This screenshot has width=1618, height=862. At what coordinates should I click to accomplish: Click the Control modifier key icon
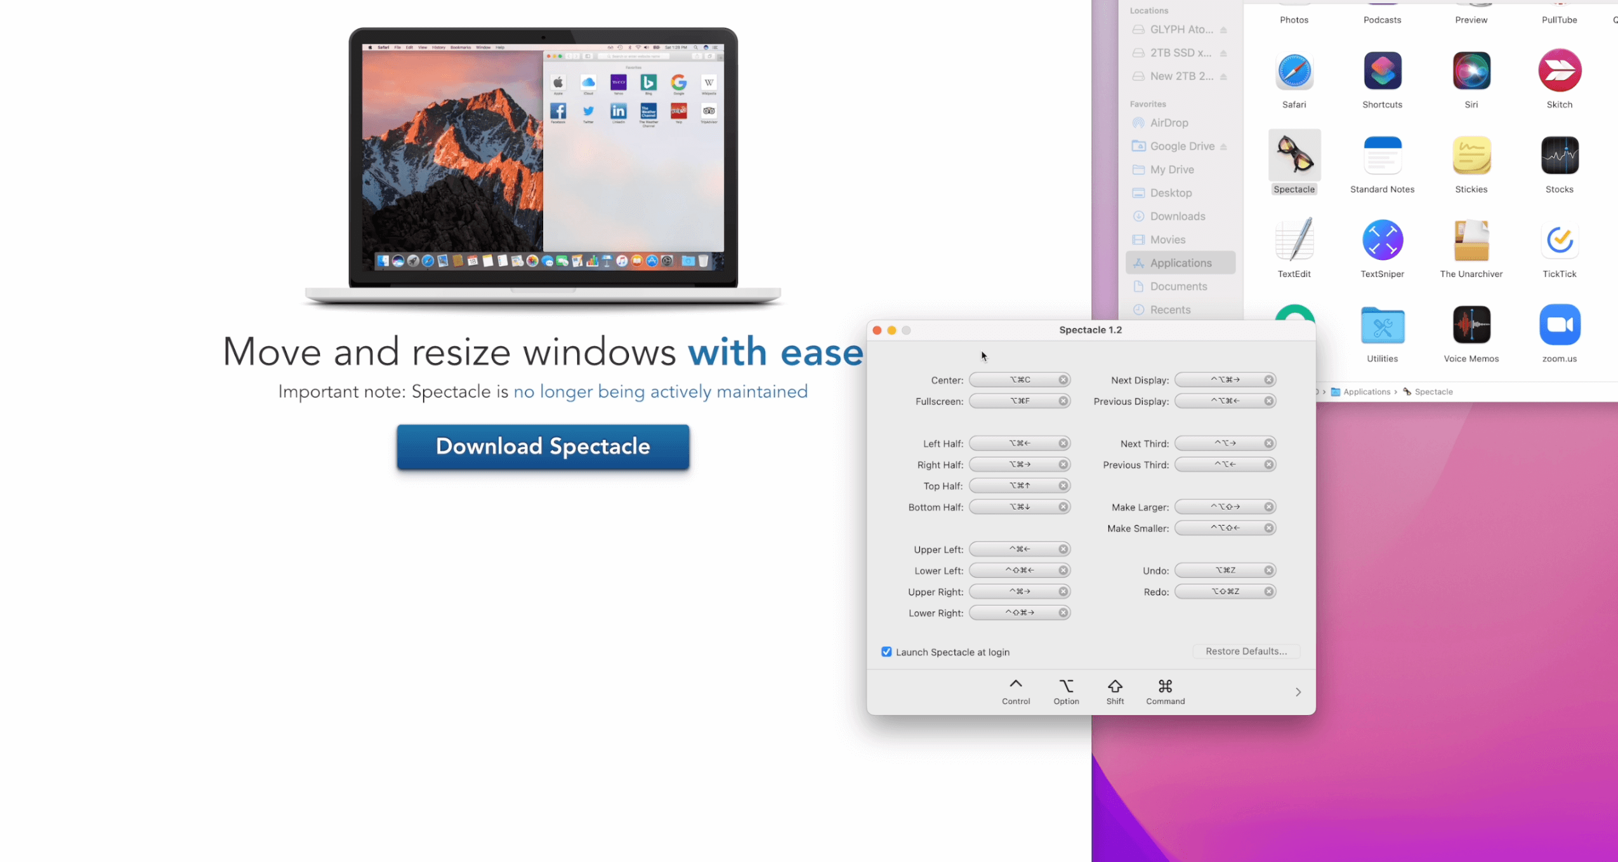coord(1015,686)
